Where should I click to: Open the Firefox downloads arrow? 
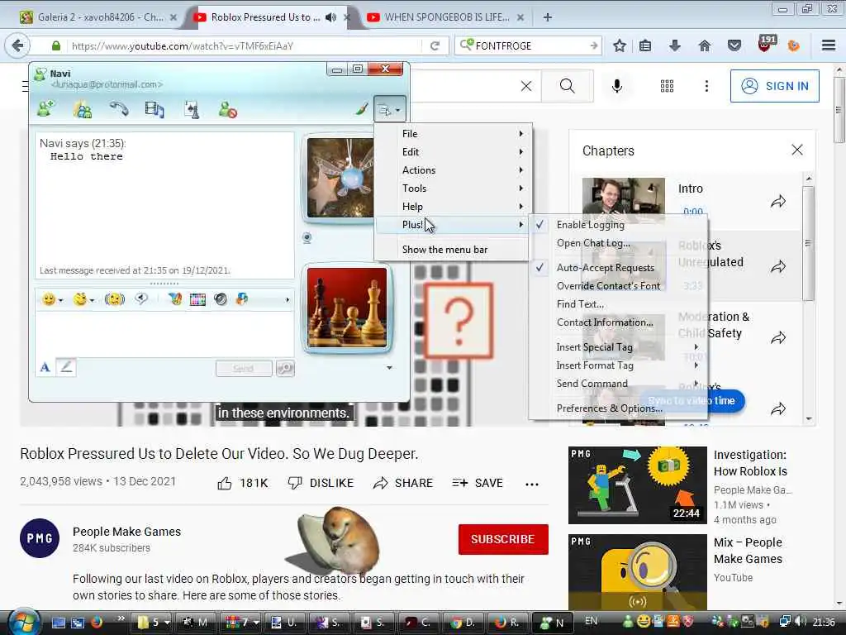[x=674, y=46]
